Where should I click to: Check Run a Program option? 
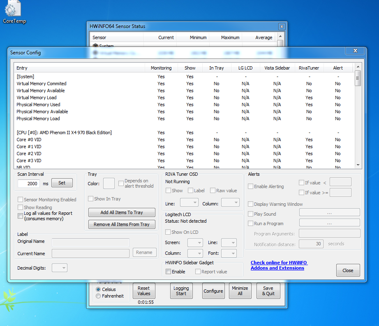coord(251,224)
